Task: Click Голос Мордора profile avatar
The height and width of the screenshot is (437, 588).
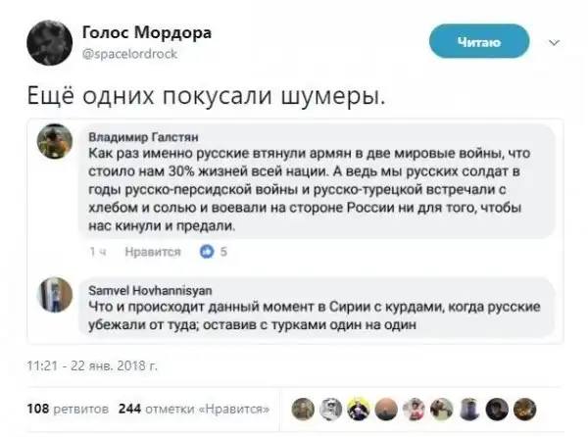Action: coord(44,42)
